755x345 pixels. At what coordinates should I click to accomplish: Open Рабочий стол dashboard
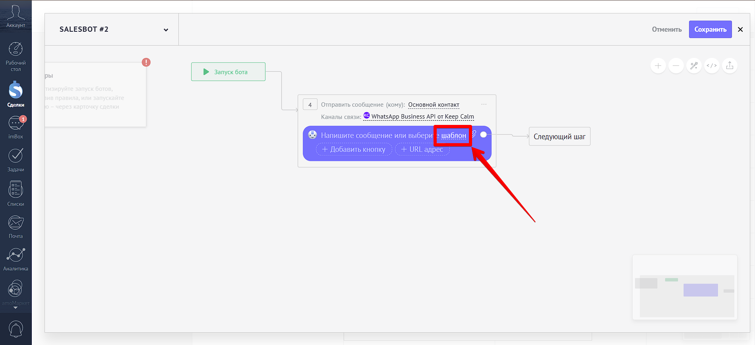(15, 57)
